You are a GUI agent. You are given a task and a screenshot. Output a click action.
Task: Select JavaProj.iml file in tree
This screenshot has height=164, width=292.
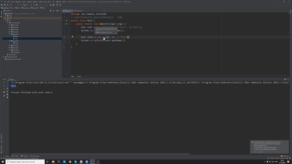coord(12,55)
